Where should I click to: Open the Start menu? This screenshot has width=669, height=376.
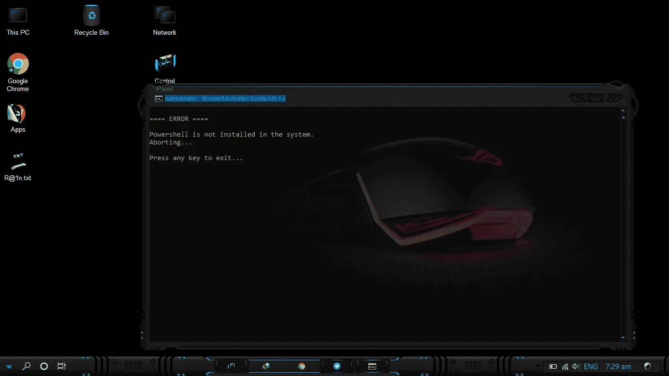(9, 366)
